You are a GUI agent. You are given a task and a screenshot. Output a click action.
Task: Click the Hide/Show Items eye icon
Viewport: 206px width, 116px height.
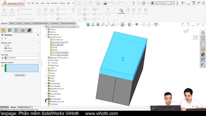(x=137, y=24)
